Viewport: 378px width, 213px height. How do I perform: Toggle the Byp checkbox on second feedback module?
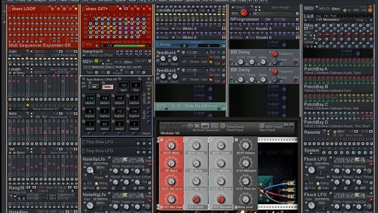click(x=207, y=70)
